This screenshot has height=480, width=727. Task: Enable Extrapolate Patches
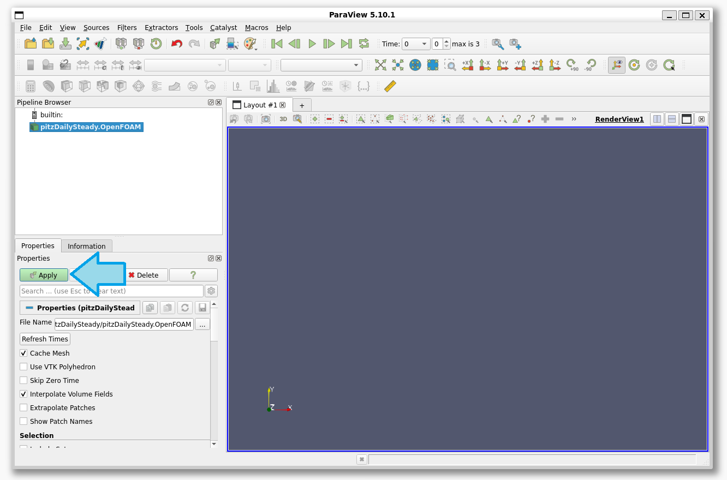tap(23, 408)
